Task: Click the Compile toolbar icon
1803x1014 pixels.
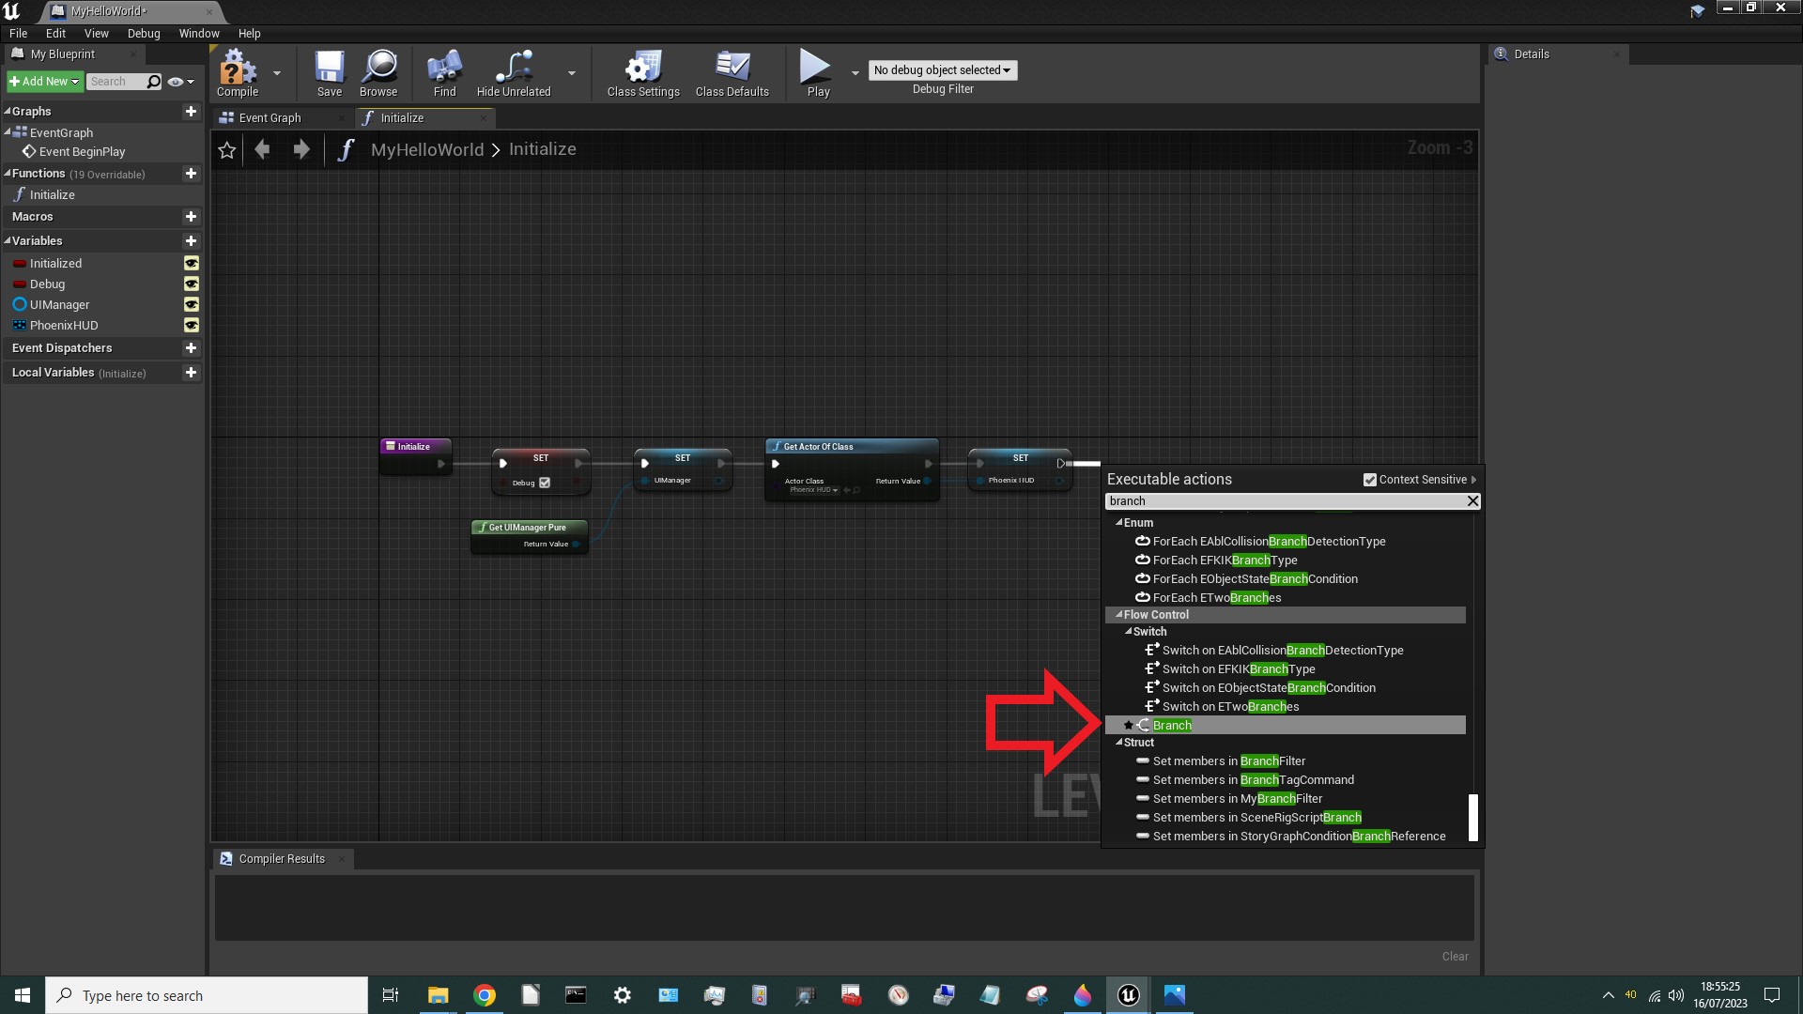Action: (237, 73)
